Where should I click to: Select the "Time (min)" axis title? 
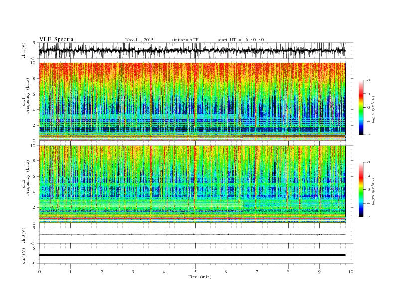point(199,277)
